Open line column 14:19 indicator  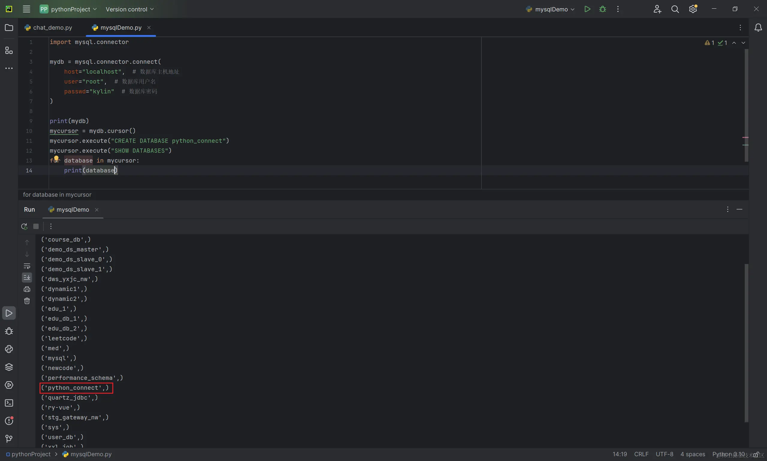(x=620, y=454)
